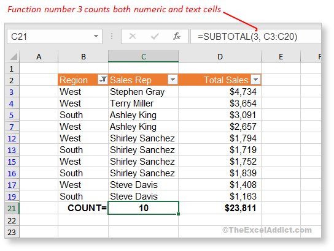334x251 pixels.
Task: Select column A header
Action: pos(39,56)
